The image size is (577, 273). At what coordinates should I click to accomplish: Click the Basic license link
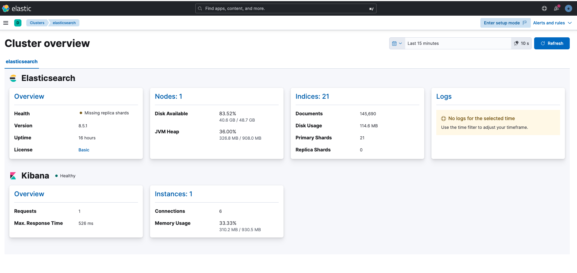coord(84,150)
